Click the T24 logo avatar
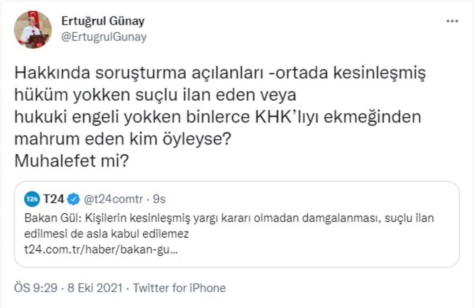 pos(32,200)
